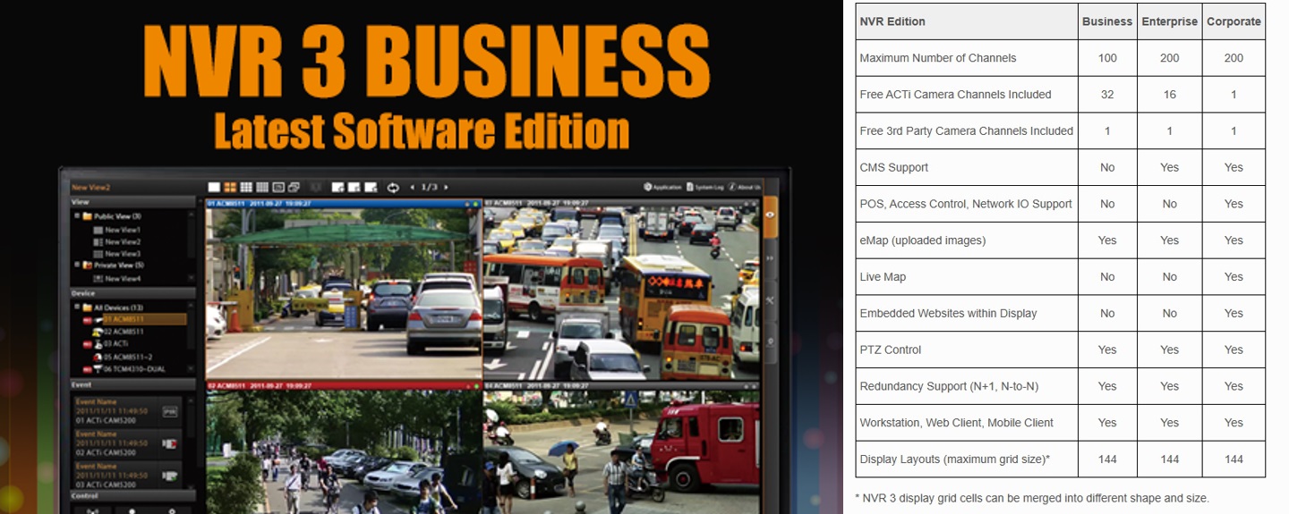Click Business value 32 for ACTi channels
The image size is (1289, 514).
pyautogui.click(x=1107, y=95)
